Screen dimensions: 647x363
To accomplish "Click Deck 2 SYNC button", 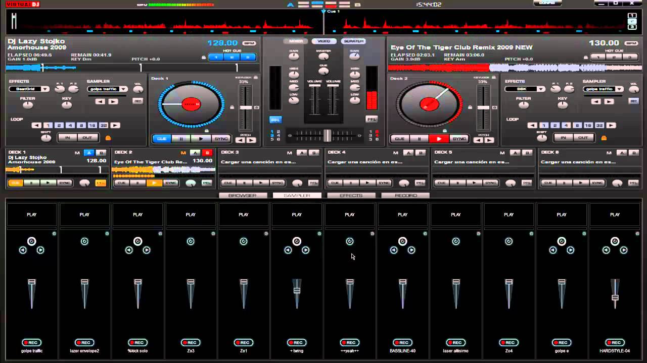I will click(459, 139).
